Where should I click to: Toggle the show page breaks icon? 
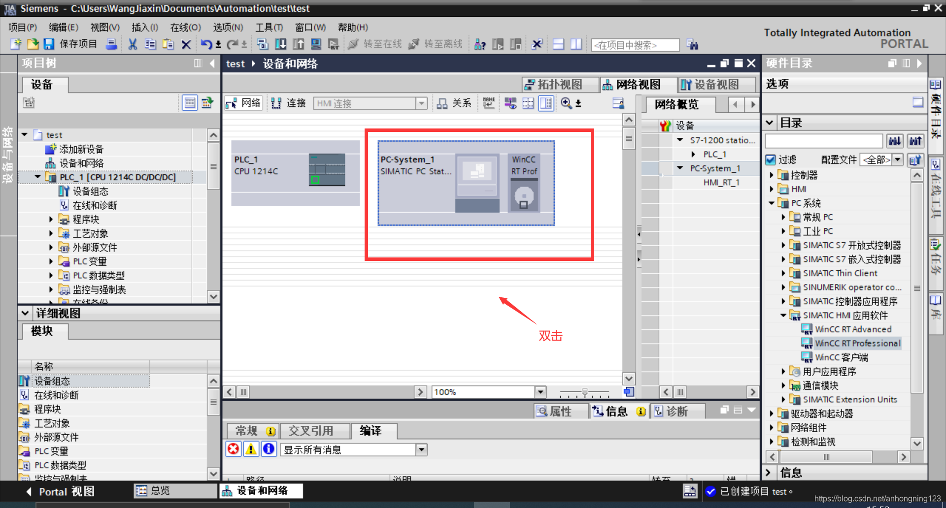point(528,103)
